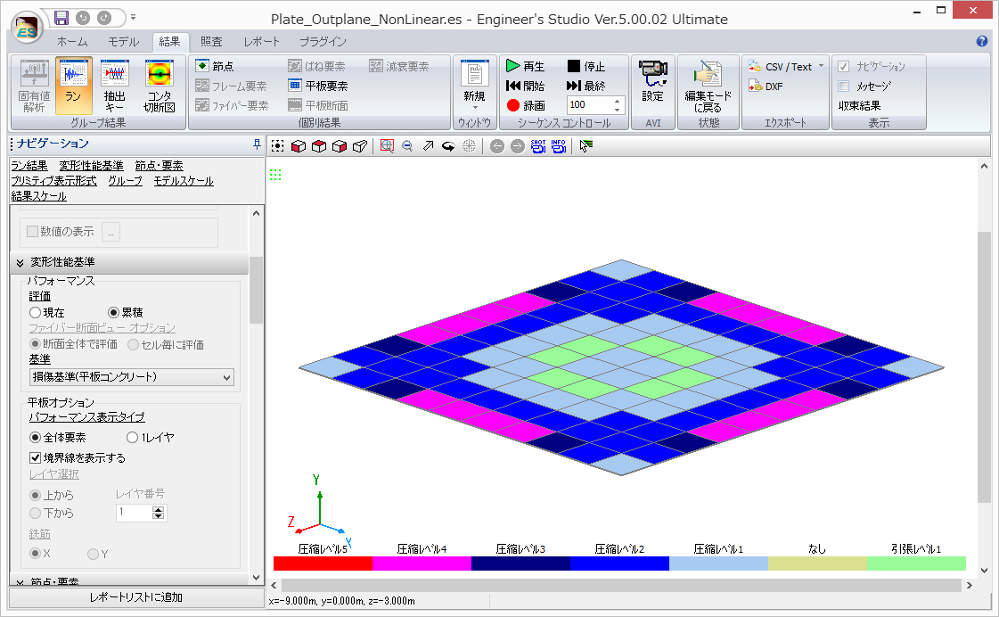Click the zoom-out magnifier icon
Viewport: 999px width, 617px height.
click(x=408, y=146)
